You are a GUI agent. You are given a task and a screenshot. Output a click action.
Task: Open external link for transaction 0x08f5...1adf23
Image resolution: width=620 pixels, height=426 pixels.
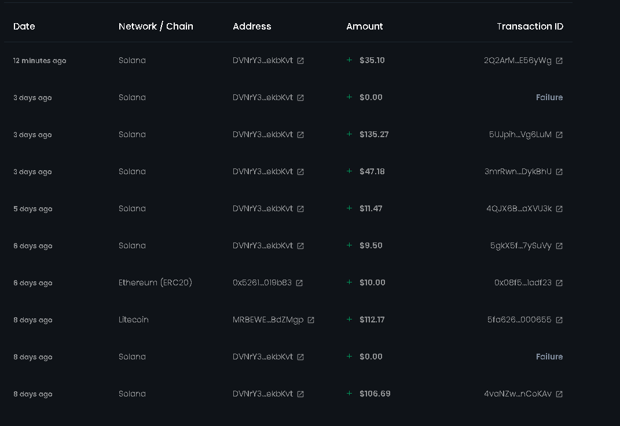click(559, 283)
